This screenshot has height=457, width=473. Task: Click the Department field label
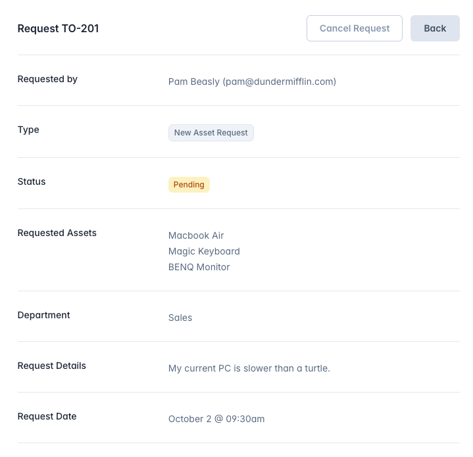pos(43,315)
